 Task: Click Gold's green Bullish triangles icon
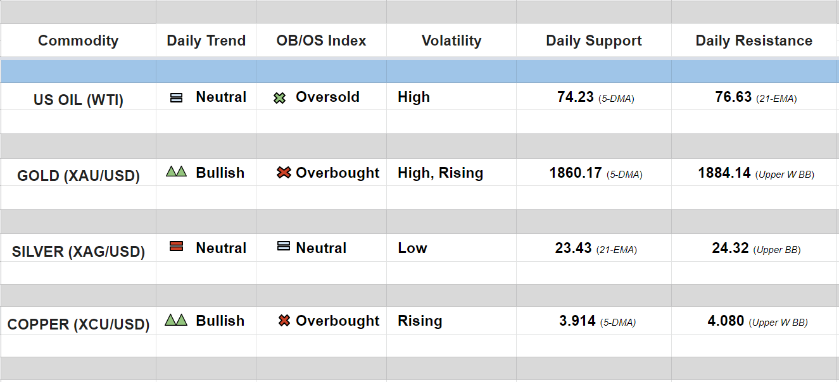pos(176,171)
